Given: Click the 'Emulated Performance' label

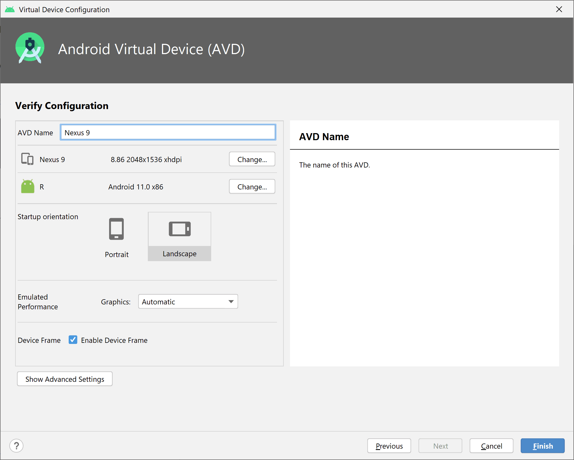Looking at the screenshot, I should coord(38,302).
